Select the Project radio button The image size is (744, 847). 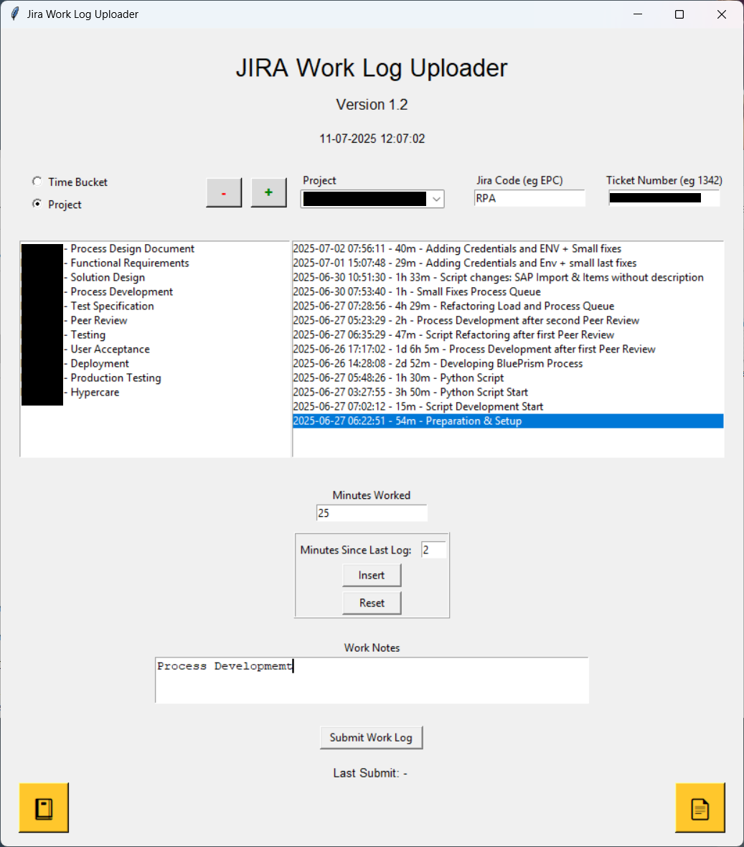[37, 204]
